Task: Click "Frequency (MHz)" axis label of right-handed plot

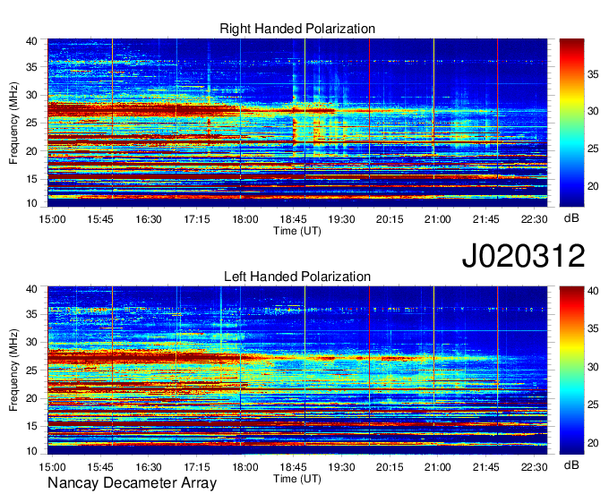Action: coord(13,123)
